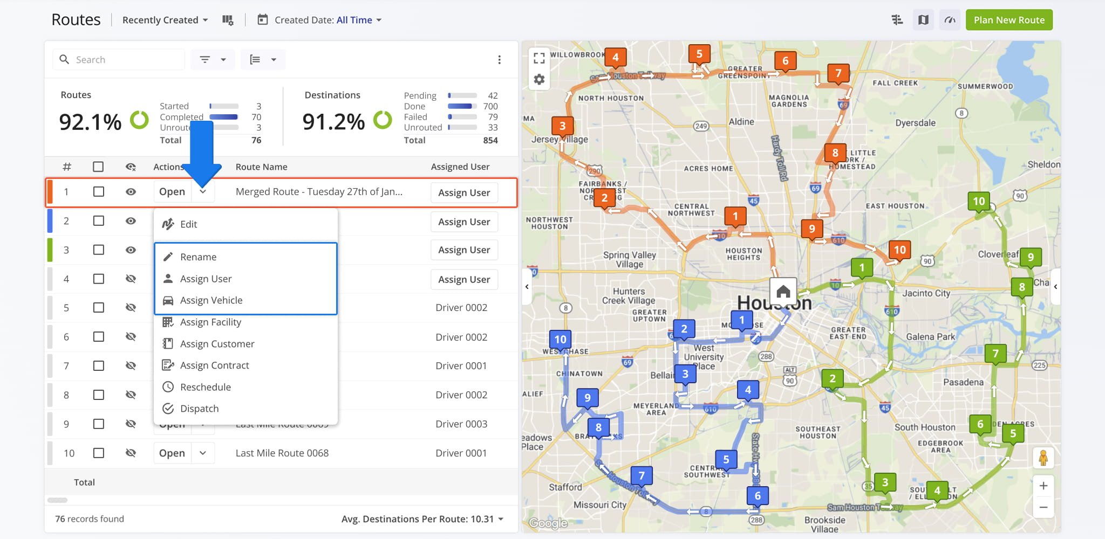The width and height of the screenshot is (1105, 539).
Task: Click the Completed progress bar in Routes stats
Action: (224, 116)
